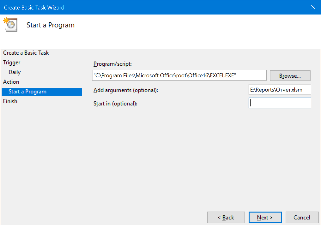
Task: Close the Create Basic Task Wizard window
Action: coord(313,7)
